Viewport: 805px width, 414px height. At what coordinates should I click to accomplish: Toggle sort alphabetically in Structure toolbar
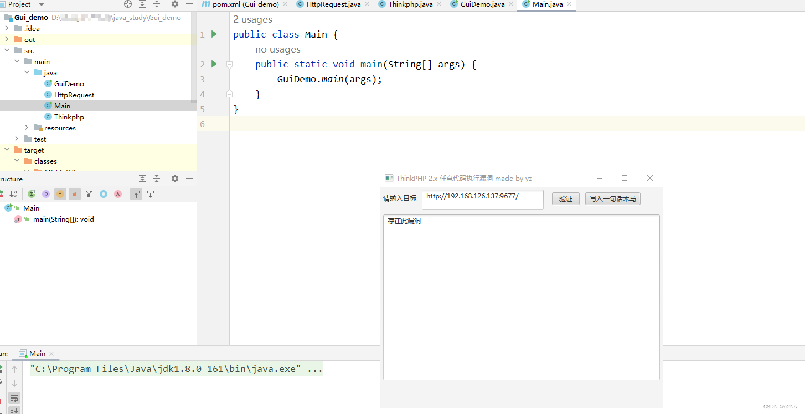tap(13, 194)
